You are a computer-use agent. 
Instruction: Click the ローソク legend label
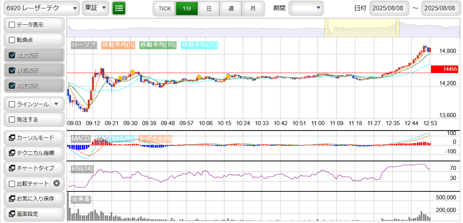coord(84,45)
